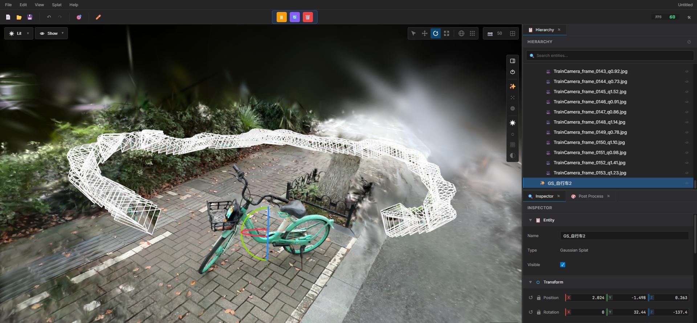The image size is (697, 323).
Task: Activate the move gizmo tool
Action: [x=424, y=33]
